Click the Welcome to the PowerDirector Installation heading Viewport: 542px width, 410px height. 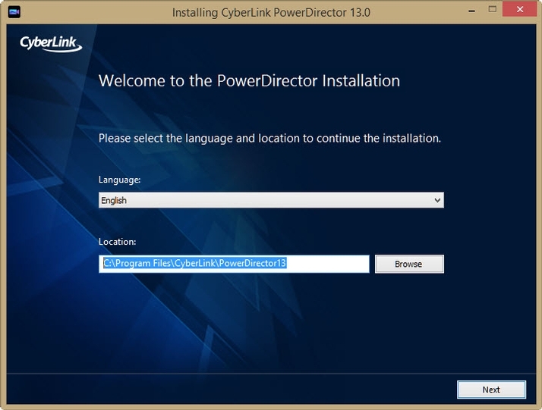point(249,80)
